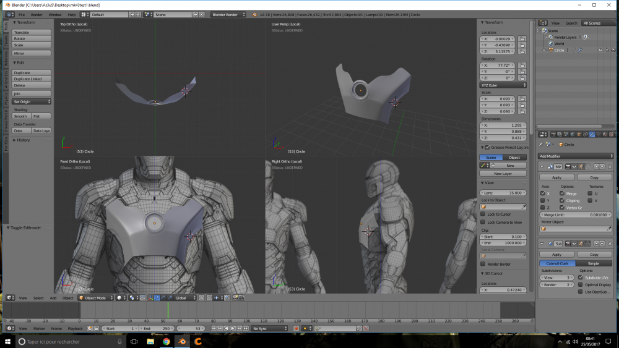
Task: Enable Lock Camera to View
Action: coord(483,223)
